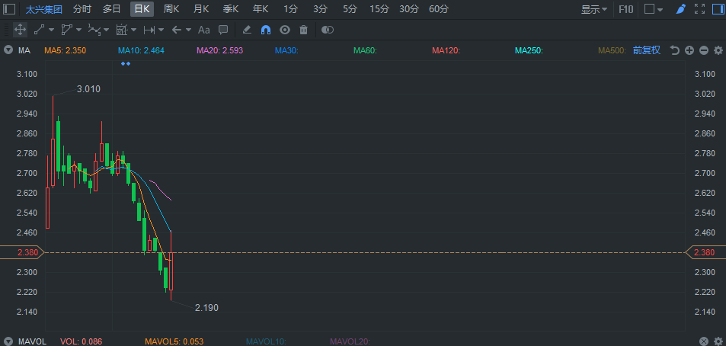726x346 pixels.
Task: Open MA indicator settings gear
Action: click(x=718, y=50)
